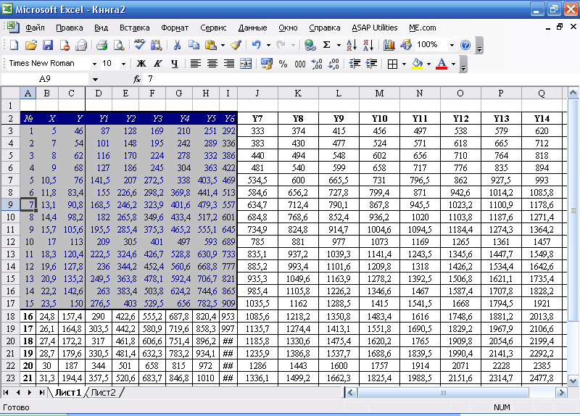Switch to the Лист2 sheet tab
The image size is (580, 416).
(103, 392)
